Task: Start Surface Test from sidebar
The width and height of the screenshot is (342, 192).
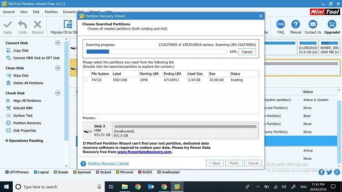Action: point(23,116)
